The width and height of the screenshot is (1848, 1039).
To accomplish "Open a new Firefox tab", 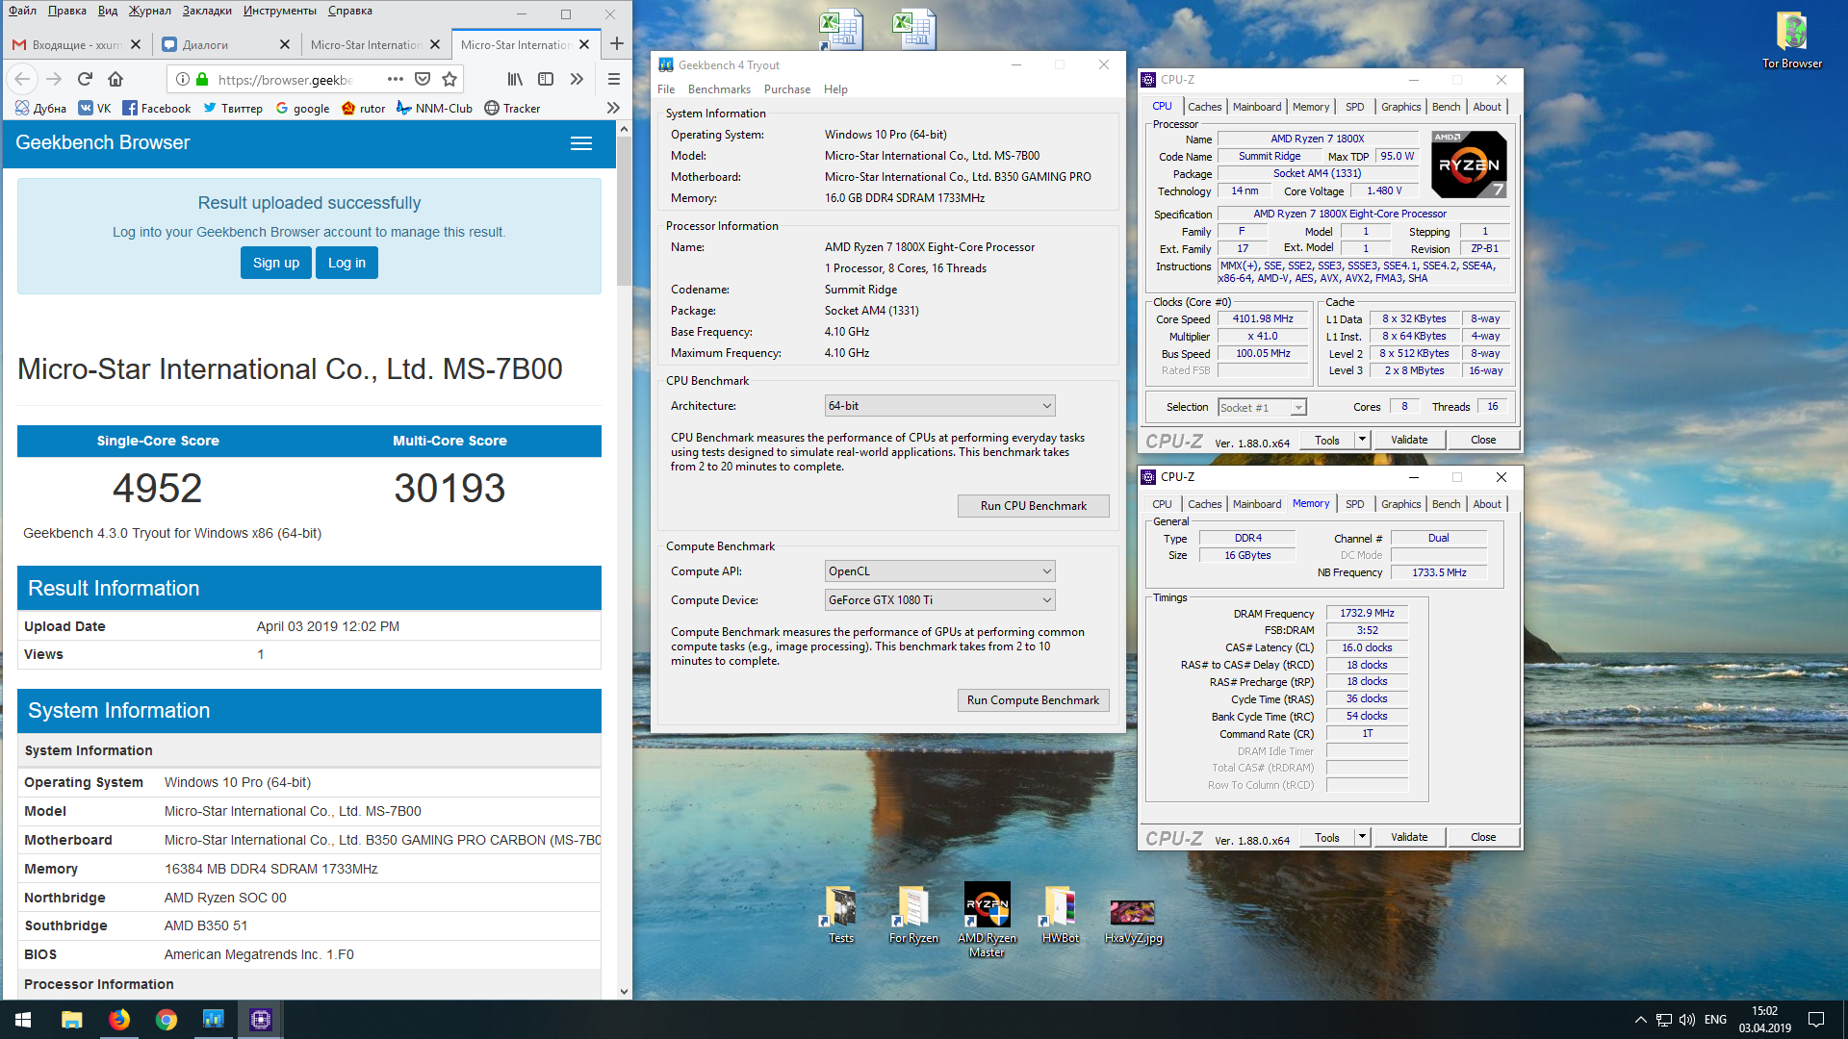I will (617, 44).
